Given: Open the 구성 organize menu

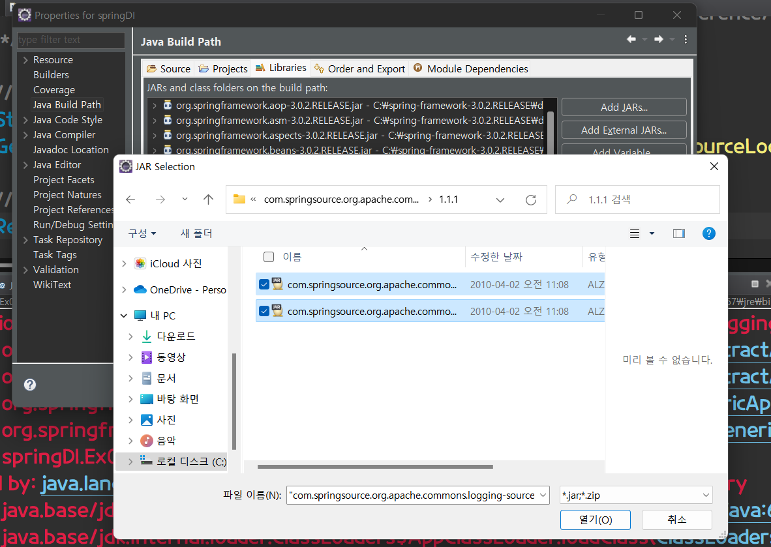Looking at the screenshot, I should [142, 233].
